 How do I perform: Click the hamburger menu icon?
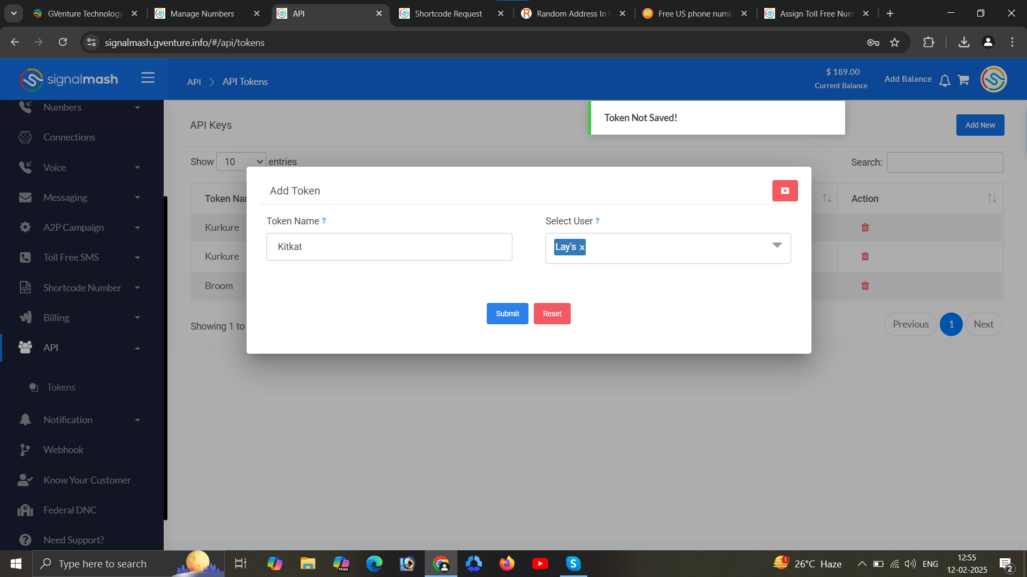pyautogui.click(x=148, y=78)
